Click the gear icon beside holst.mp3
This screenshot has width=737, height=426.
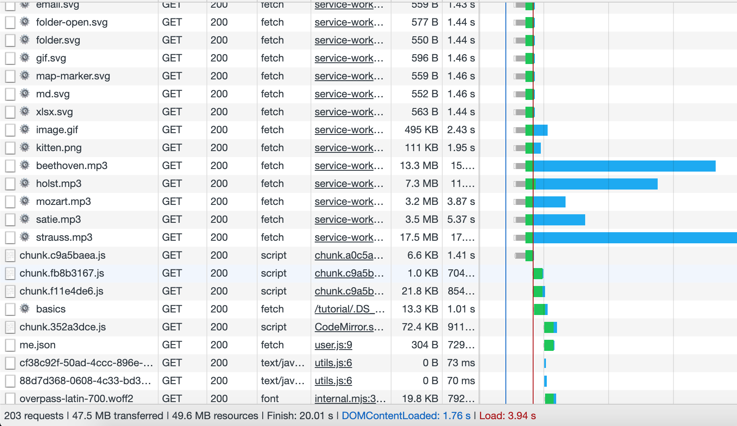25,183
